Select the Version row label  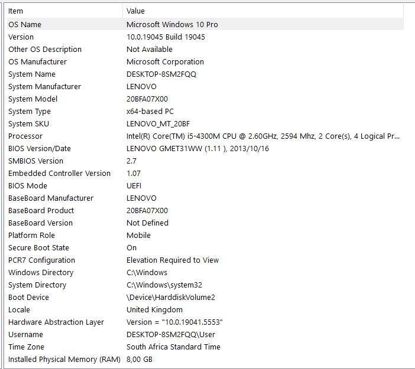(21, 37)
